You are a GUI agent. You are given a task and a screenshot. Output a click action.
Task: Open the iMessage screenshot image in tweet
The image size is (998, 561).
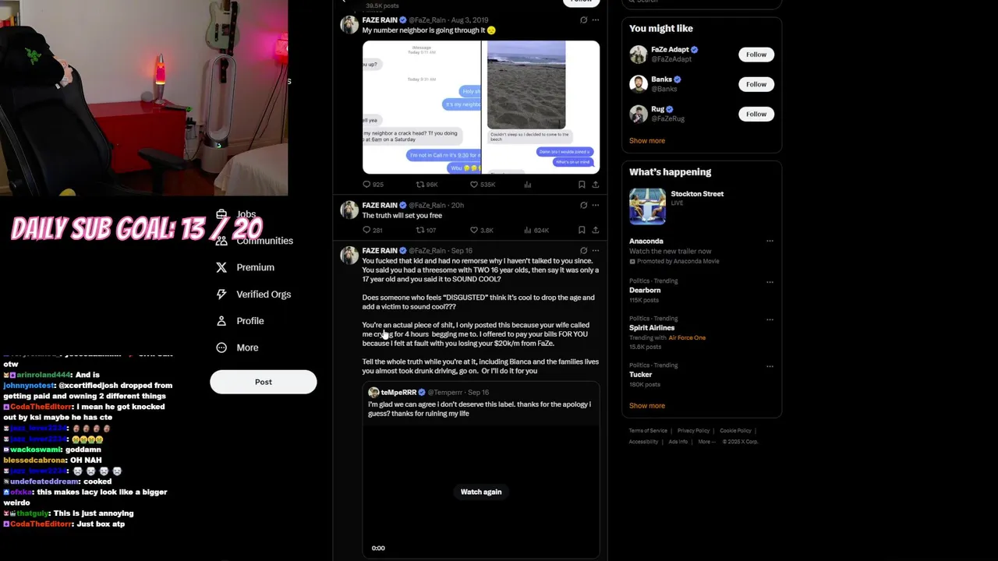point(422,108)
